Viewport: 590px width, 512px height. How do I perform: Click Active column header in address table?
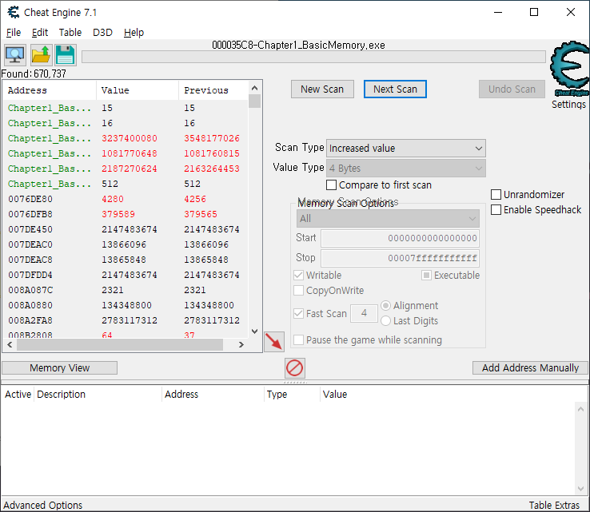[18, 394]
